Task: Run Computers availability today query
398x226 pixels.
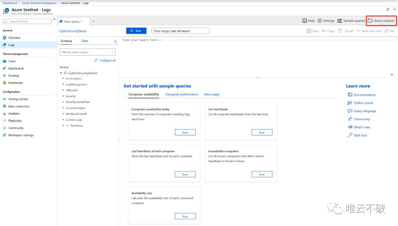Action: [x=185, y=133]
